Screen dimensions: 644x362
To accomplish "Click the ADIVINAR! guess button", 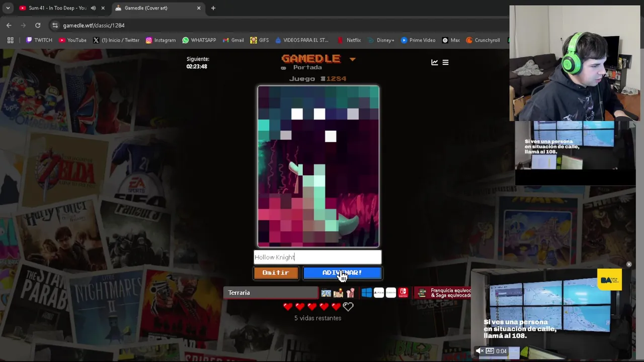I will [342, 273].
